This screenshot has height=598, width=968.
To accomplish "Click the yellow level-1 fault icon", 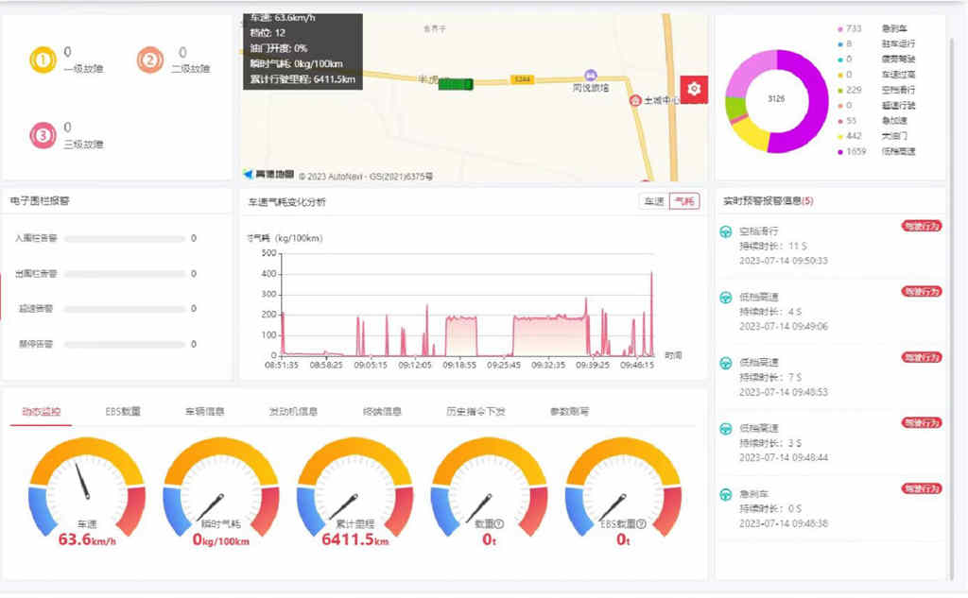I will coord(43,60).
